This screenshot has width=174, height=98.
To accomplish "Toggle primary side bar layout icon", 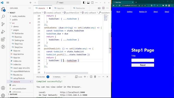I will (84, 2).
